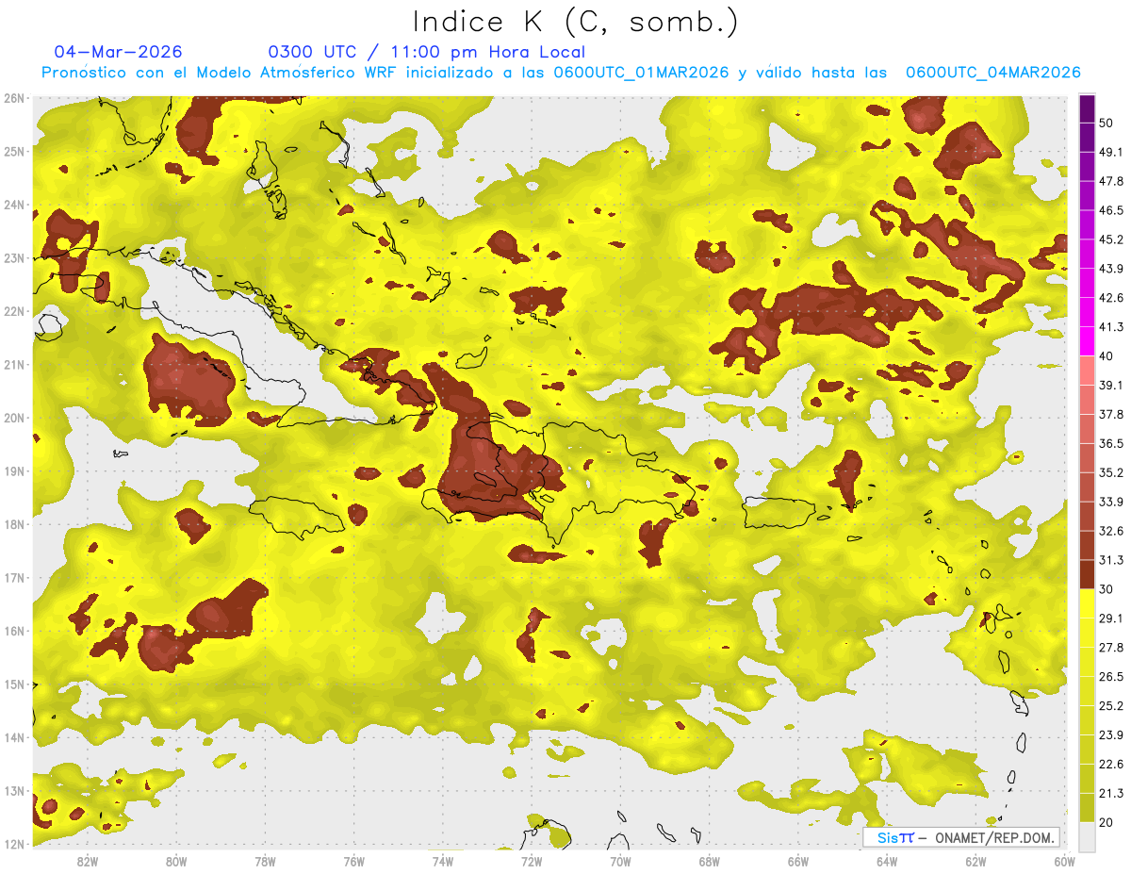Screen dimensions: 1131x874
Task: Click the colorbar value "35.2"
Action: (1110, 472)
